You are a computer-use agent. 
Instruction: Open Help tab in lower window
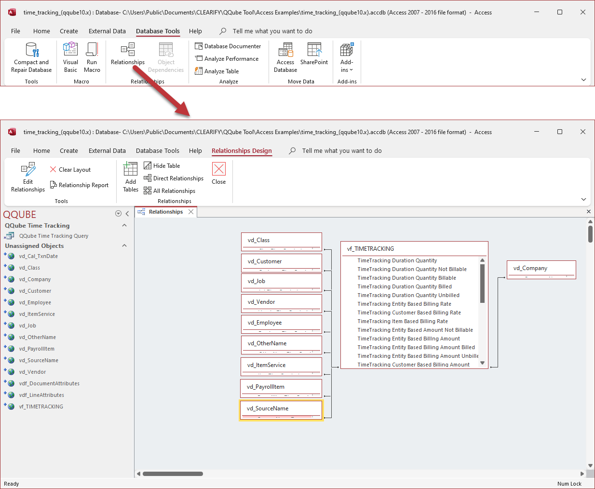click(x=195, y=151)
